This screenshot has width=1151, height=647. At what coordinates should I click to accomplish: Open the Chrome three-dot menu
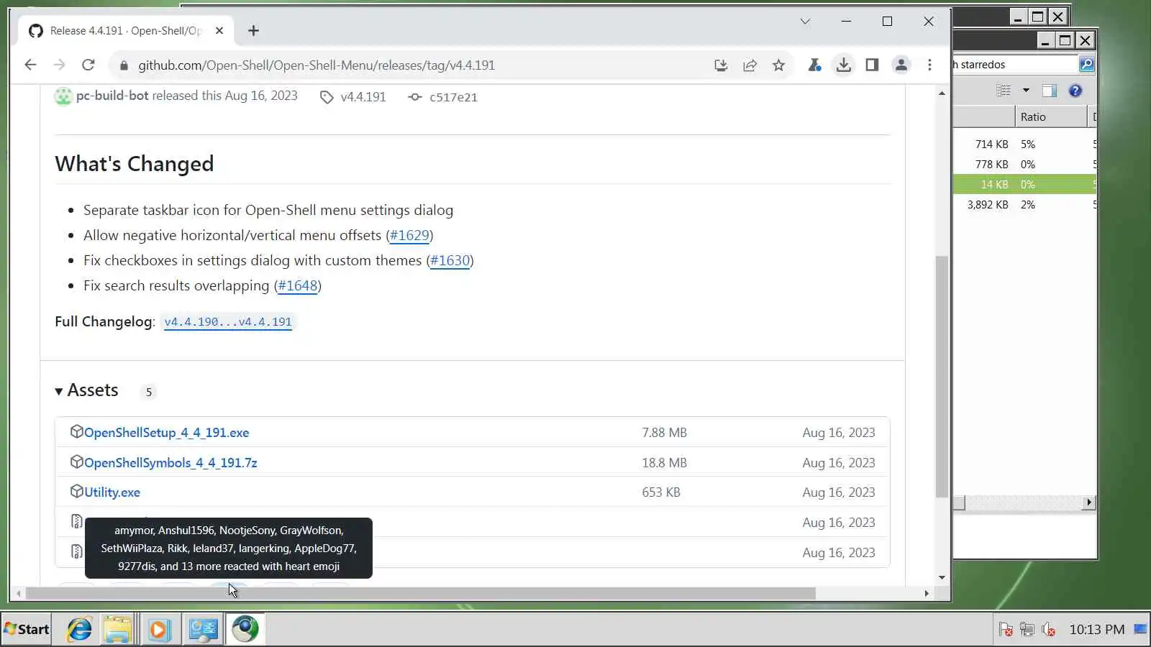pyautogui.click(x=929, y=65)
